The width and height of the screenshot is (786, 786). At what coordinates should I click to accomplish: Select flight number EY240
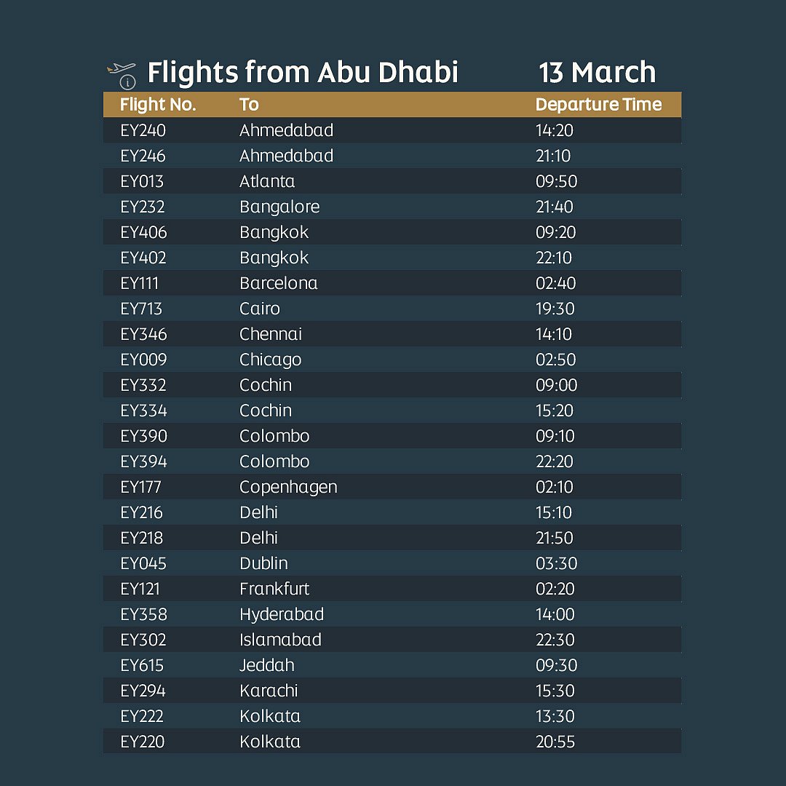click(143, 131)
